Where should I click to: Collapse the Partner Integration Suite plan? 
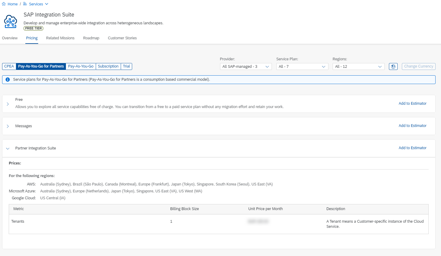pos(8,148)
